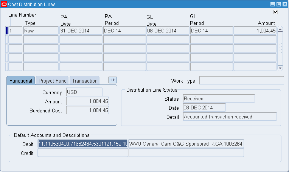Select the row indicator for line 1
289x172 pixels.
[x=7, y=31]
